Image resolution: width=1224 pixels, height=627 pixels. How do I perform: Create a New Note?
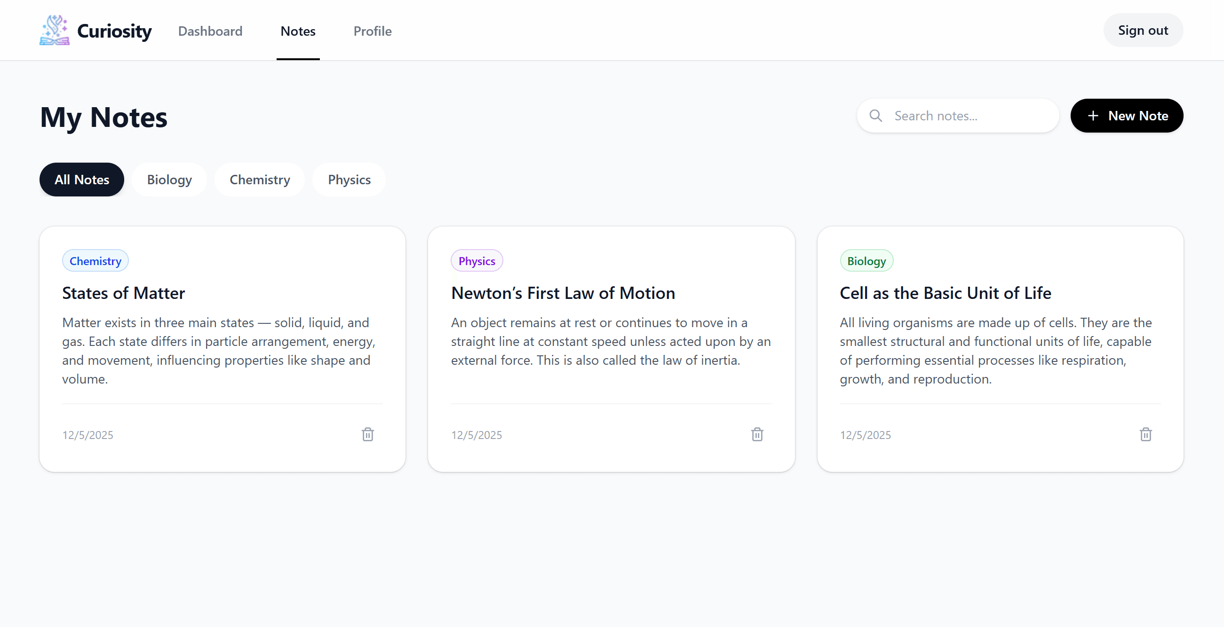[1126, 116]
